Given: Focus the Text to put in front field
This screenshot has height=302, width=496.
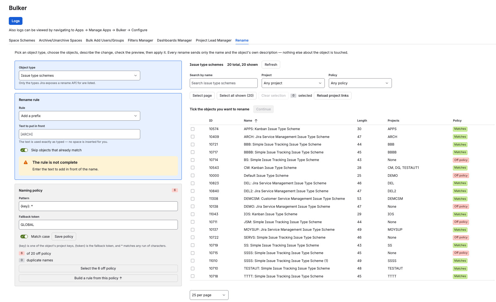Looking at the screenshot, I should click(x=80, y=134).
